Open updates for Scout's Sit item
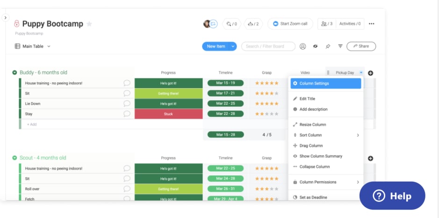Viewport: 439px width, 218px height. point(127,179)
